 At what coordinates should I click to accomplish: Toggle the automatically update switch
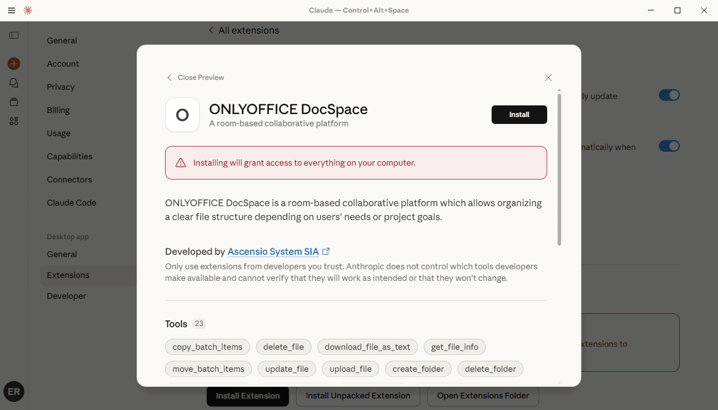click(x=669, y=96)
